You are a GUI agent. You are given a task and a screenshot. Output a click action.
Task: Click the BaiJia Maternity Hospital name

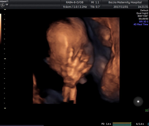click(x=125, y=2)
